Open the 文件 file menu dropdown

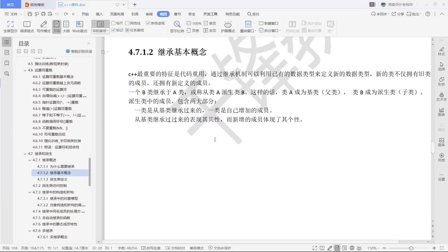14,14
